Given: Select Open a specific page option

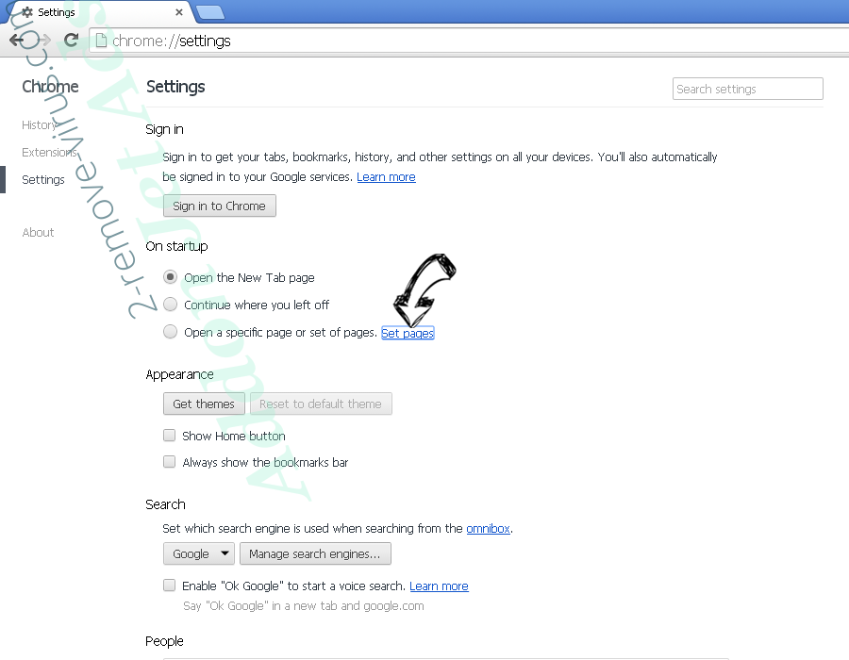Looking at the screenshot, I should [x=170, y=332].
